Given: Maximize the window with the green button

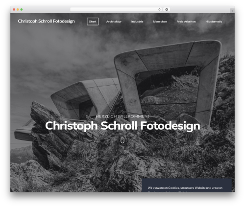Looking at the screenshot, I should click(22, 10).
